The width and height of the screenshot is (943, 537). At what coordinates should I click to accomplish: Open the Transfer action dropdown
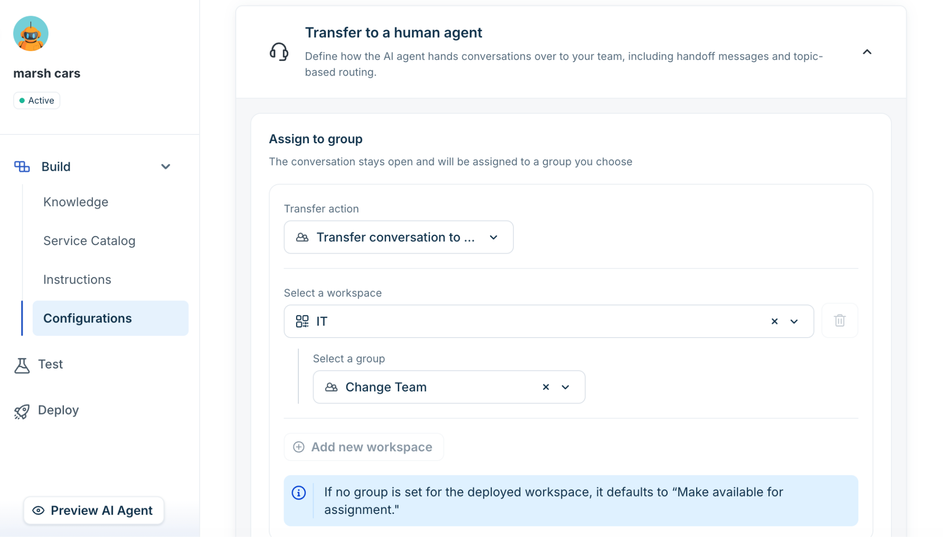(398, 237)
